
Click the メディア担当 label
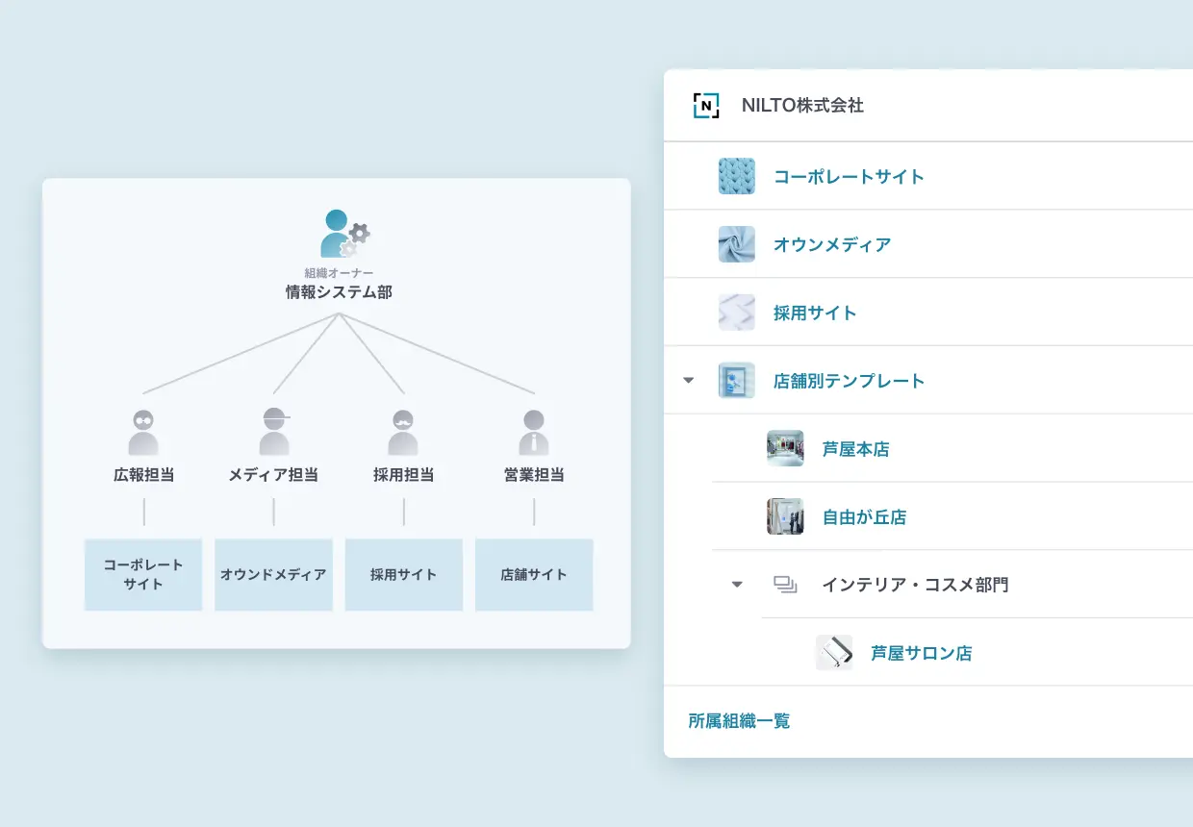273,475
